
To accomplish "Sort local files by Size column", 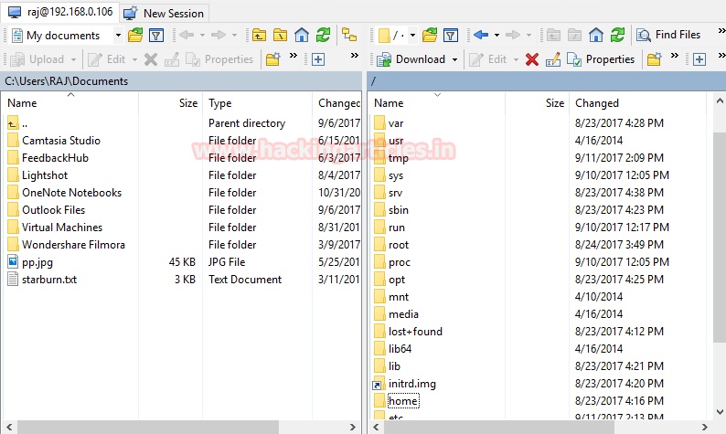I will pos(171,102).
